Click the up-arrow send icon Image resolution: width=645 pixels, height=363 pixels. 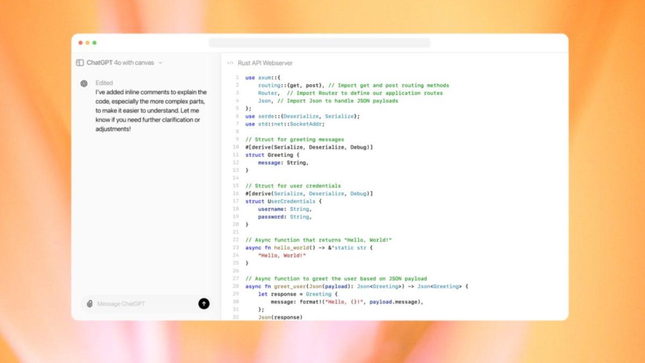(204, 303)
